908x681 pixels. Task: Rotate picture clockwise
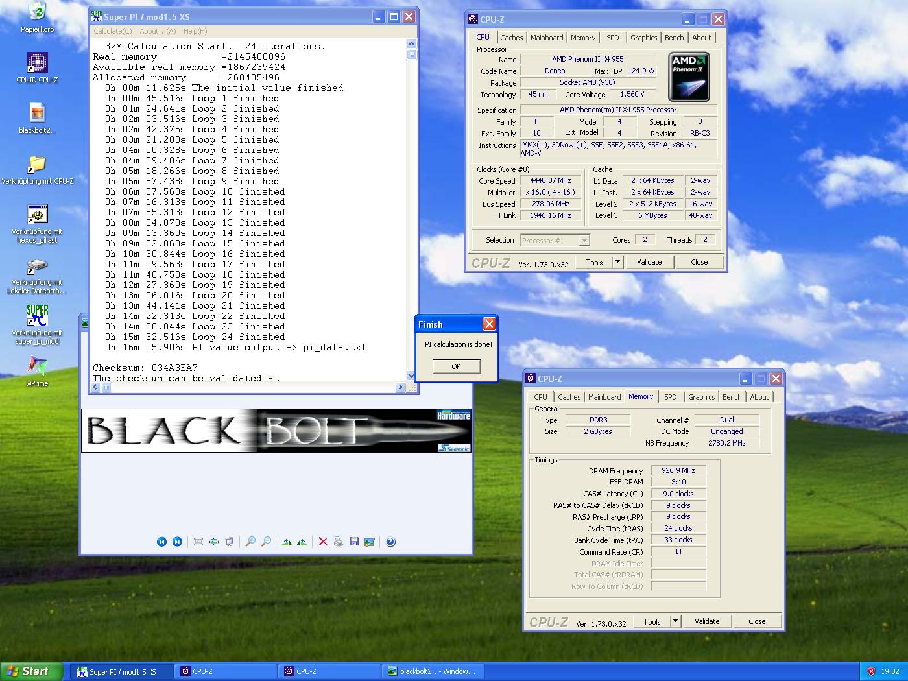[287, 542]
